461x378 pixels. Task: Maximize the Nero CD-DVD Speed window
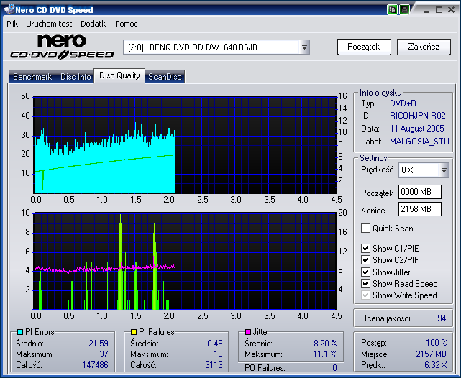coord(439,10)
